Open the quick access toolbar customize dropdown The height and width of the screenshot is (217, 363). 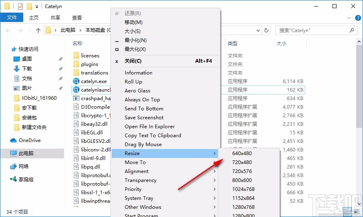[x=37, y=7]
